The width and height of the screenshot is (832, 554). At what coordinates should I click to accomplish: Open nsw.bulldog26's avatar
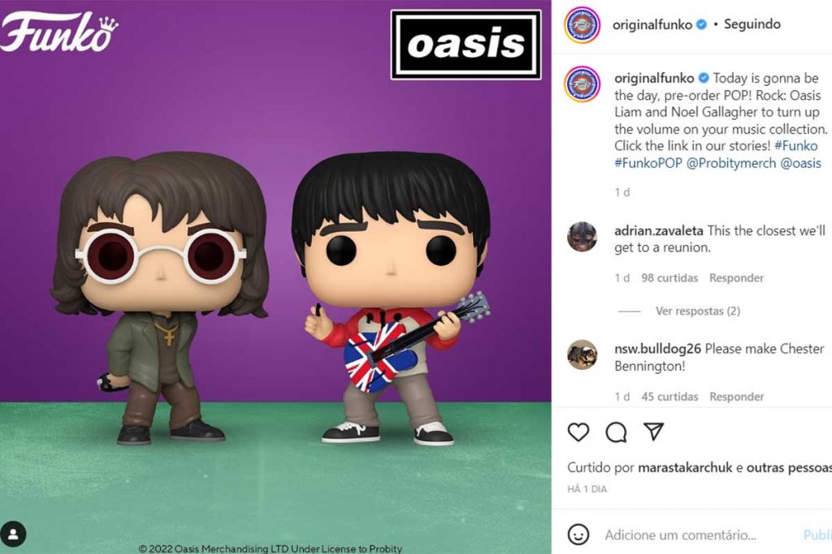(x=582, y=354)
